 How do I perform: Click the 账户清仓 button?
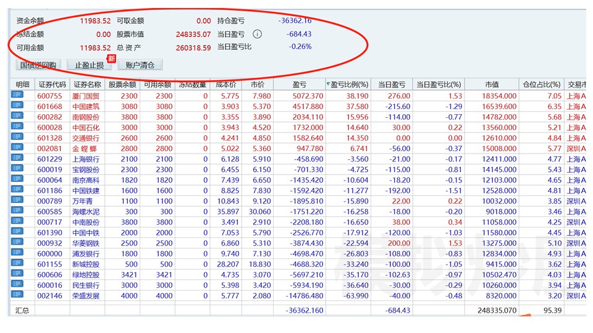140,65
